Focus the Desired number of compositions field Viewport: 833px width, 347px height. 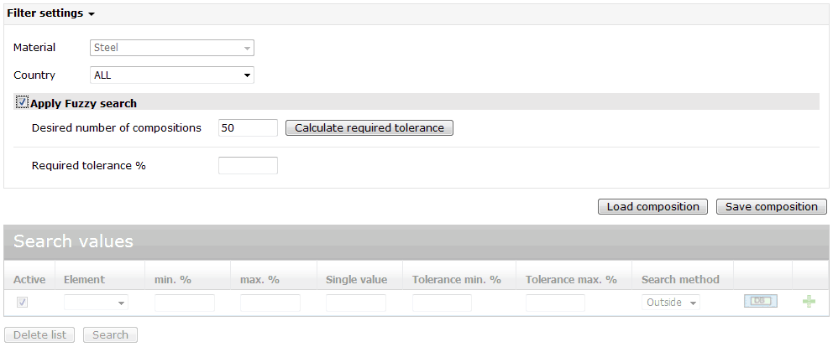248,128
